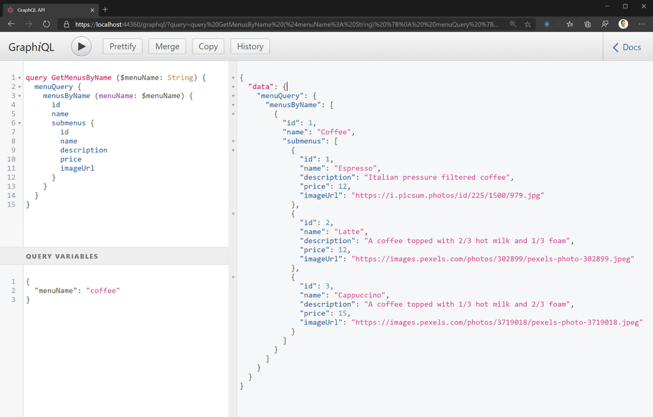Open the page zoom magnifier in address bar
This screenshot has width=653, height=417.
[x=513, y=24]
